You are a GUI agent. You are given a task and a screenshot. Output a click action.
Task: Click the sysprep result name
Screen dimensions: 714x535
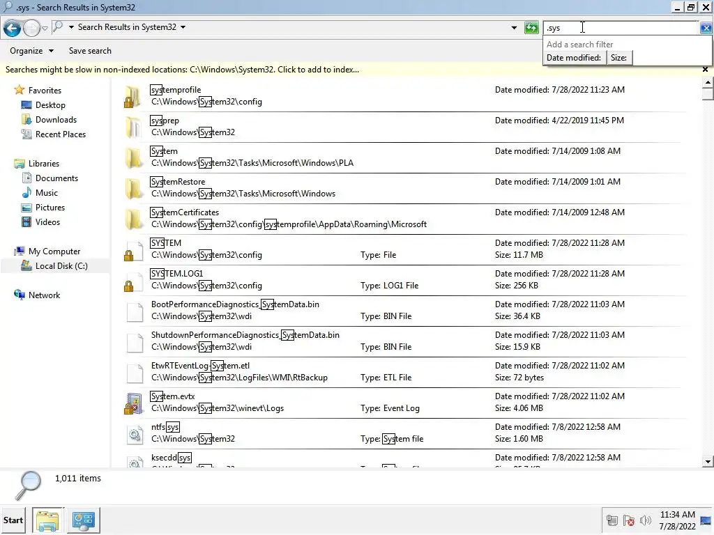click(165, 121)
